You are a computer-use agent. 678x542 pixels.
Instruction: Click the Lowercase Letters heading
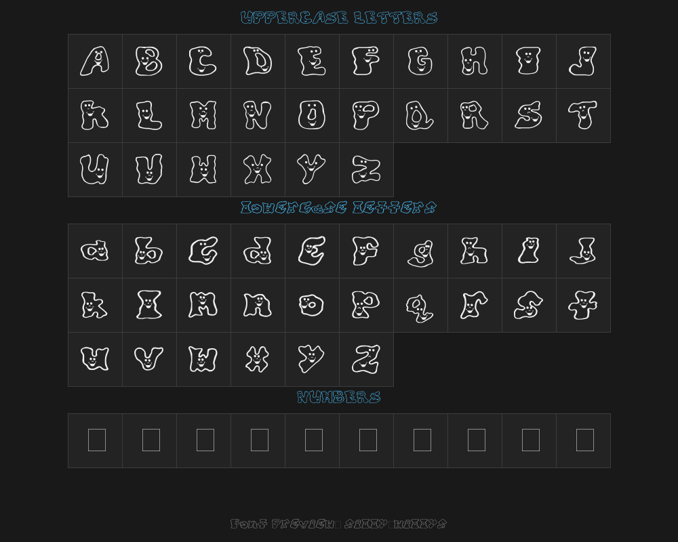tap(339, 208)
